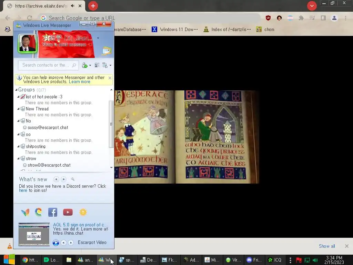Click the Add a contact icon
353x265 pixels.
tap(85, 65)
